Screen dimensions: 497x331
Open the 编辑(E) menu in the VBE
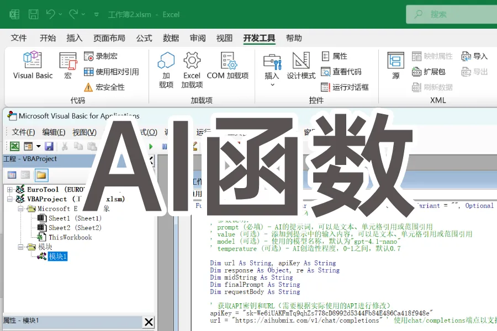click(x=53, y=132)
